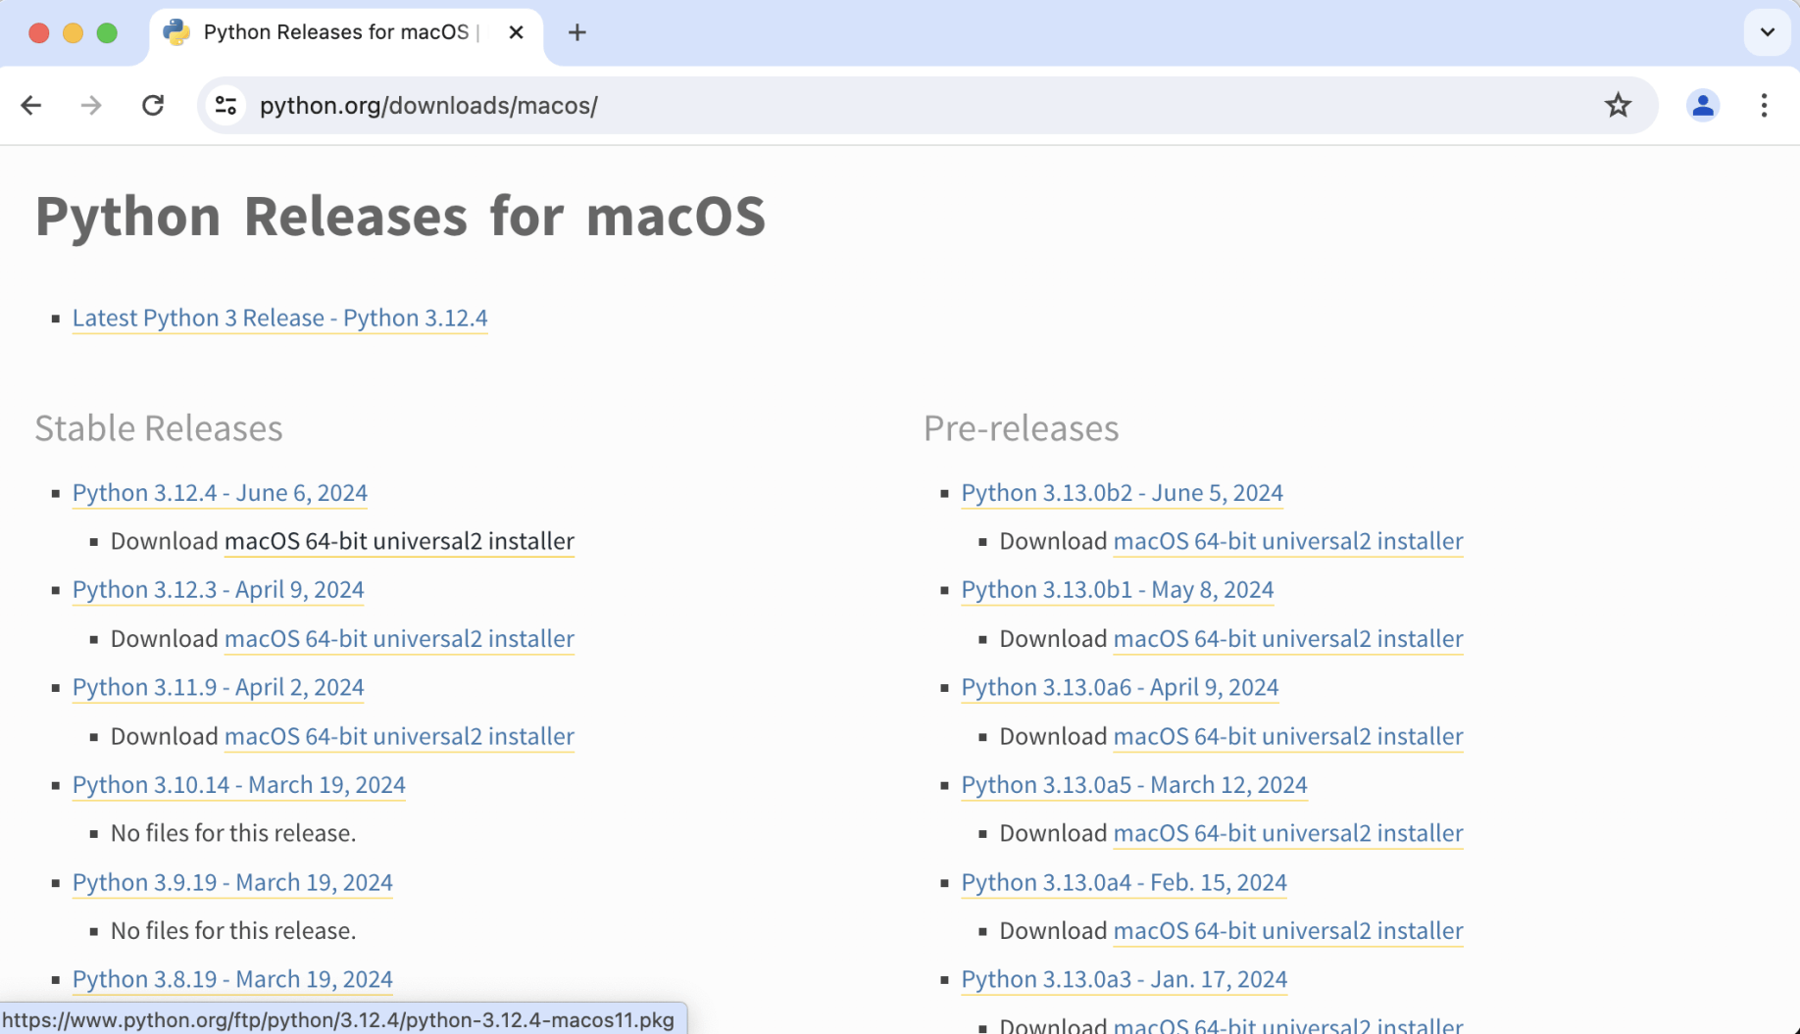Download Python 3.13.0b1 universal2 installer
1800x1034 pixels.
coord(1287,639)
